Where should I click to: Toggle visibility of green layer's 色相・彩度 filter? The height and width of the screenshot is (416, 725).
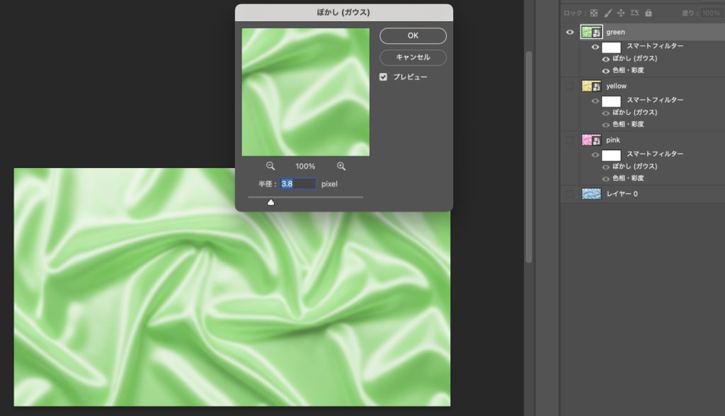pos(605,70)
